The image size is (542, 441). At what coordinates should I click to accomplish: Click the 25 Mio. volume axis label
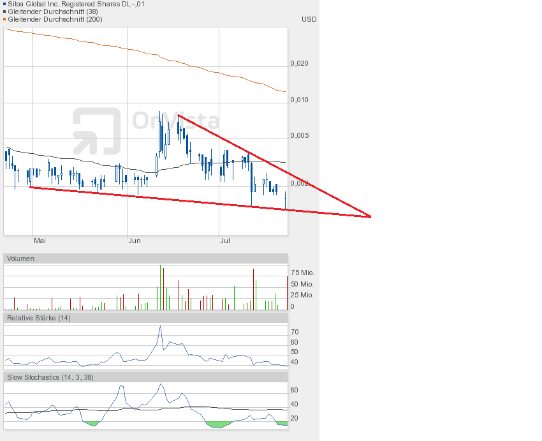click(302, 295)
